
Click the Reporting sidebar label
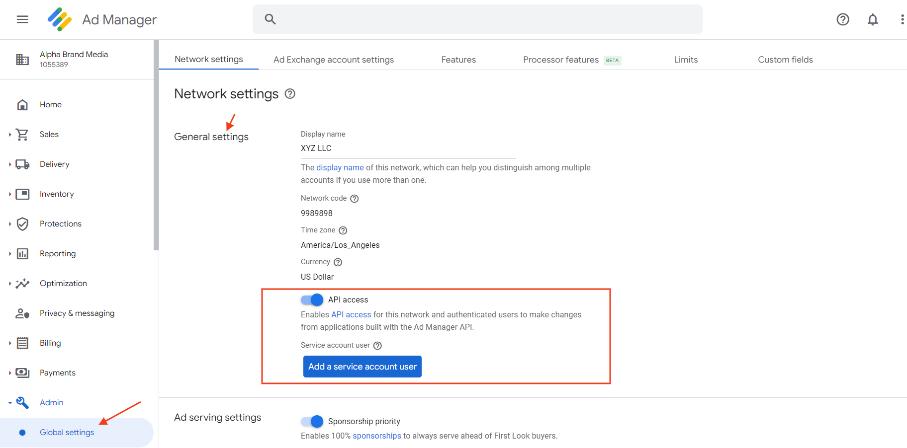(58, 254)
